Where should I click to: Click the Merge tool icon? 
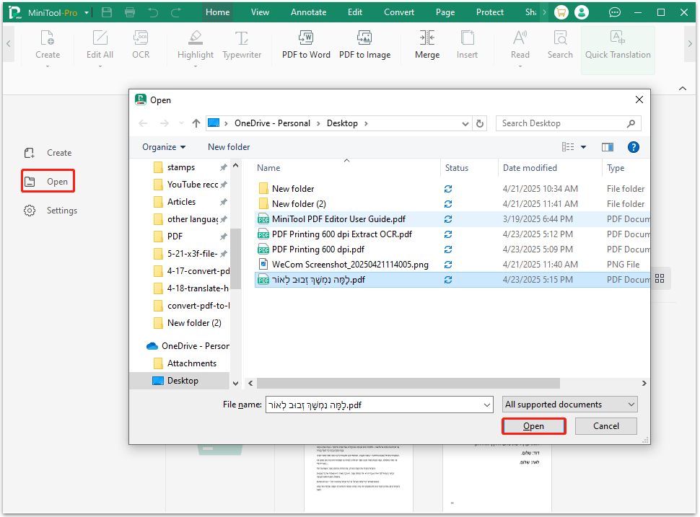(x=426, y=38)
